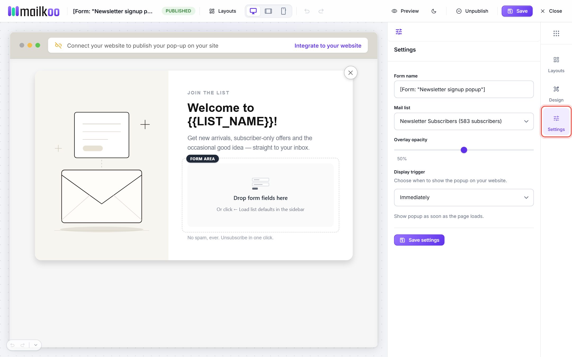Open the Mail list dropdown
Viewport: 572px width, 357px height.
click(x=464, y=121)
